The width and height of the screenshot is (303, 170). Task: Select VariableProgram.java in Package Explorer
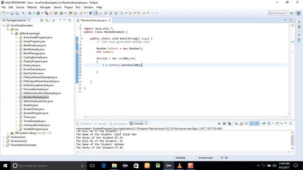(36, 129)
